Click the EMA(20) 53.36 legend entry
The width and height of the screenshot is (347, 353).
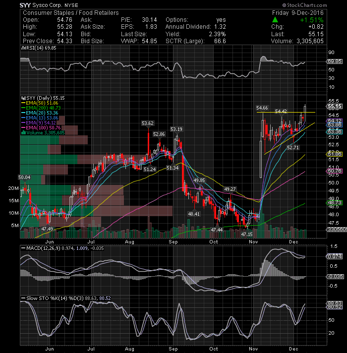[x=40, y=113]
